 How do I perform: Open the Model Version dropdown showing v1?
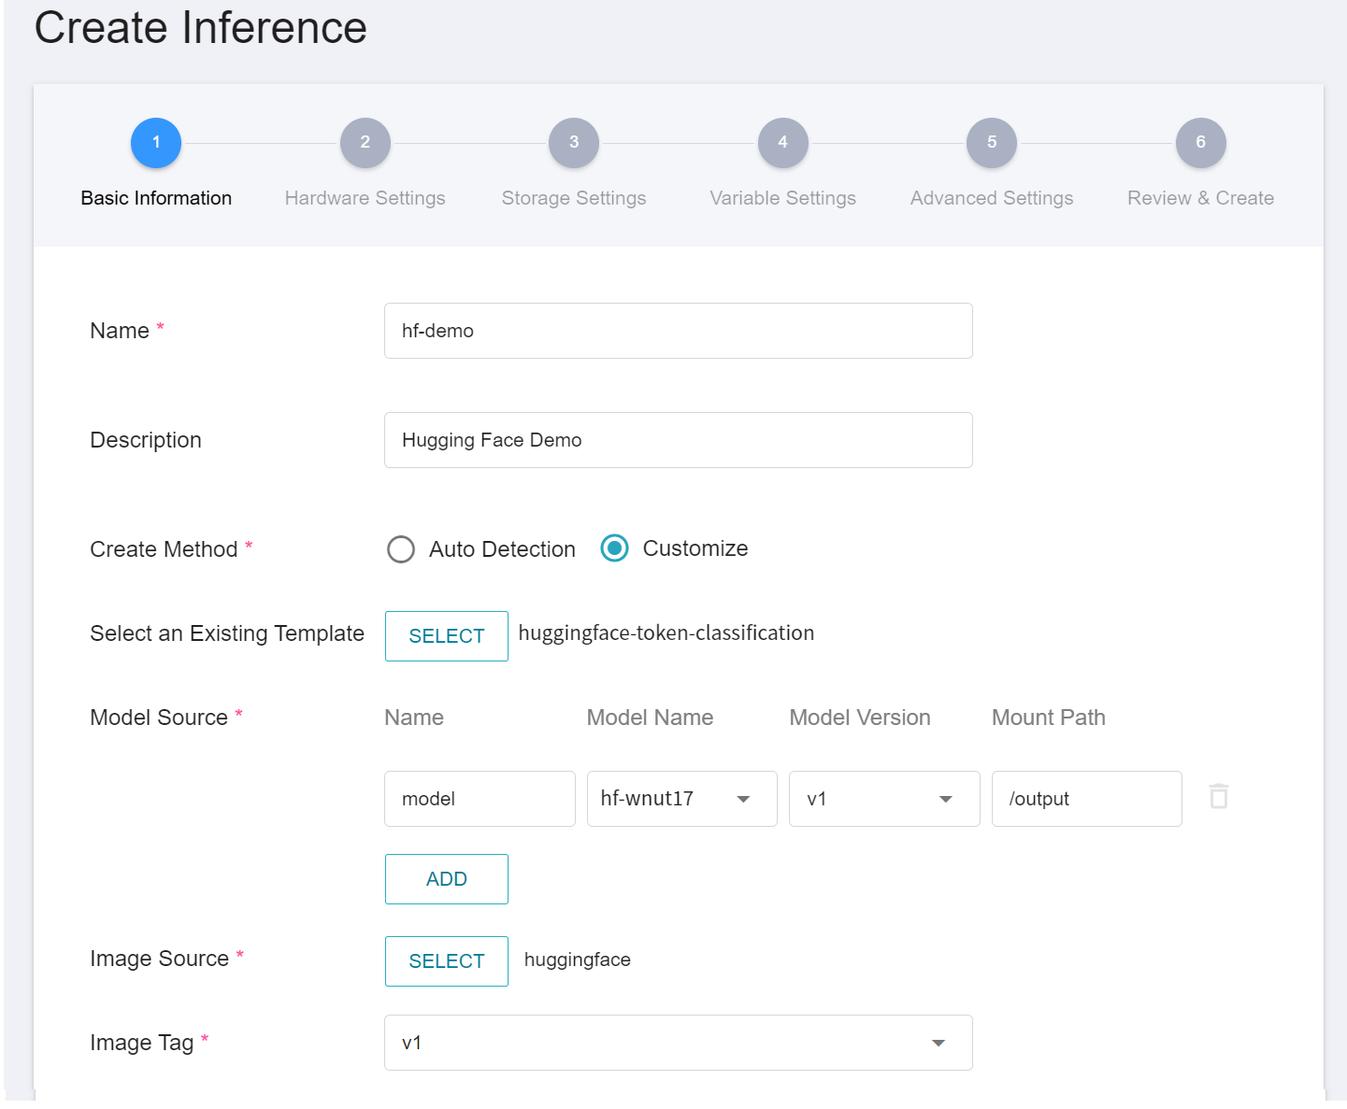884,799
